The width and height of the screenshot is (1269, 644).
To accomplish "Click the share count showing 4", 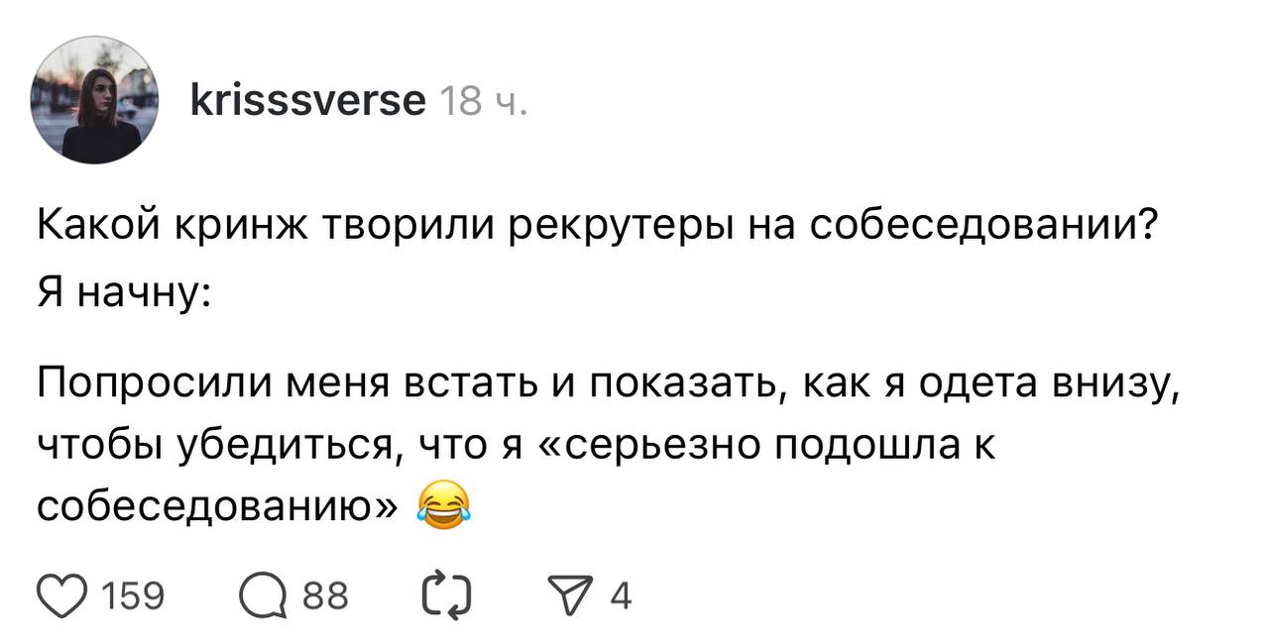I will click(621, 596).
